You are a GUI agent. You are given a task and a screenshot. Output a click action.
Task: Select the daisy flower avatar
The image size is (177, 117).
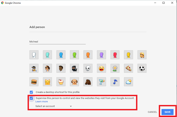point(115,68)
